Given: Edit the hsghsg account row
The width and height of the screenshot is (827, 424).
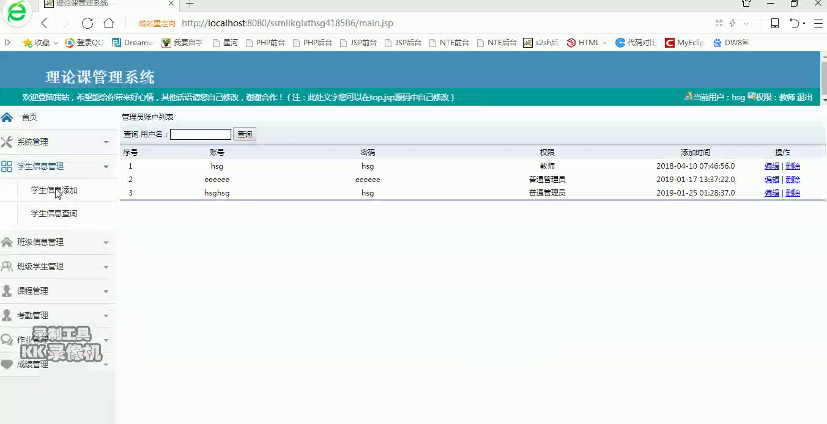Looking at the screenshot, I should 772,193.
